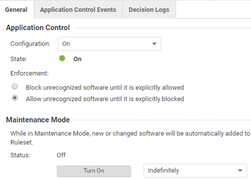Switch to the General tab

16,10
